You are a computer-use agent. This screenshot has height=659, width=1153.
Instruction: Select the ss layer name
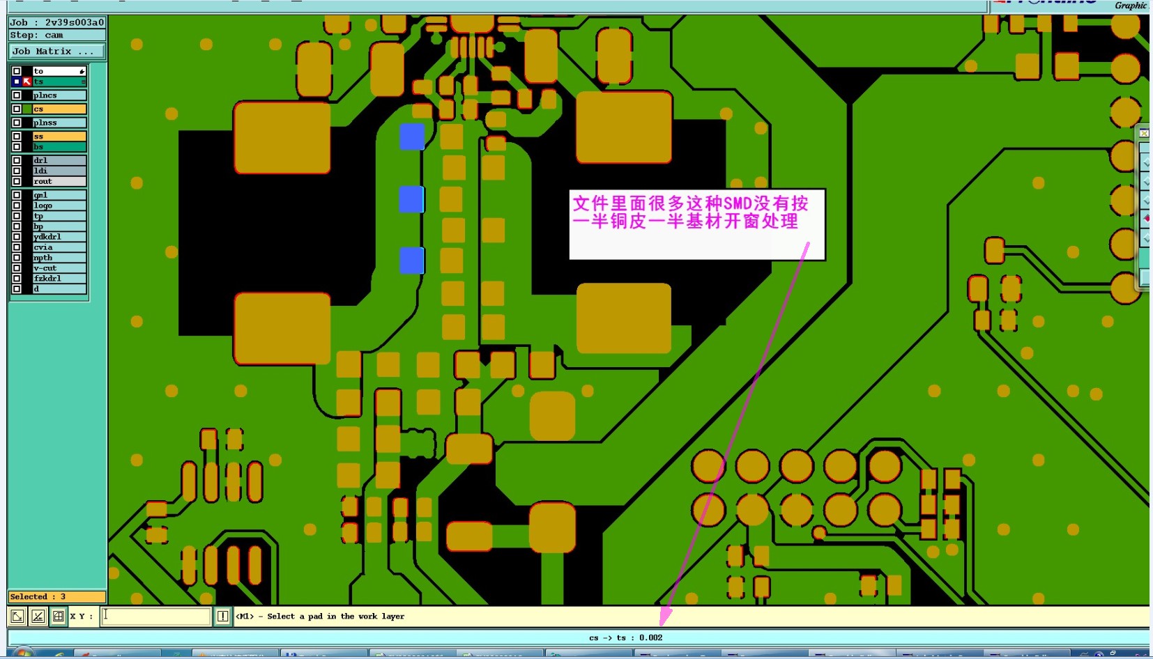click(59, 137)
